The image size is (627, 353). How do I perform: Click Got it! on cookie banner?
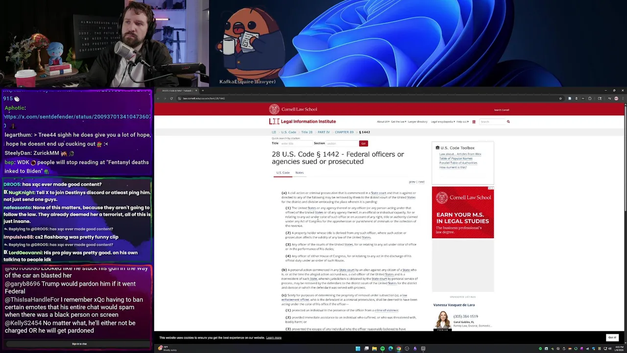(x=612, y=337)
